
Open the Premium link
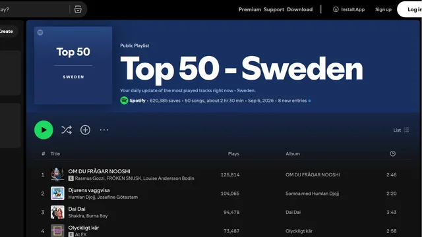[x=249, y=9]
